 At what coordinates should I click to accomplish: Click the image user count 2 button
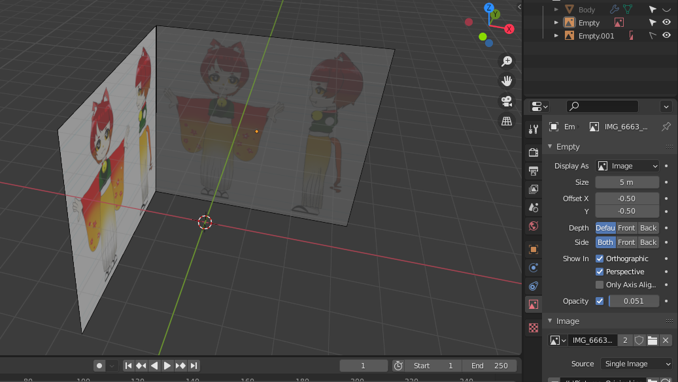625,340
